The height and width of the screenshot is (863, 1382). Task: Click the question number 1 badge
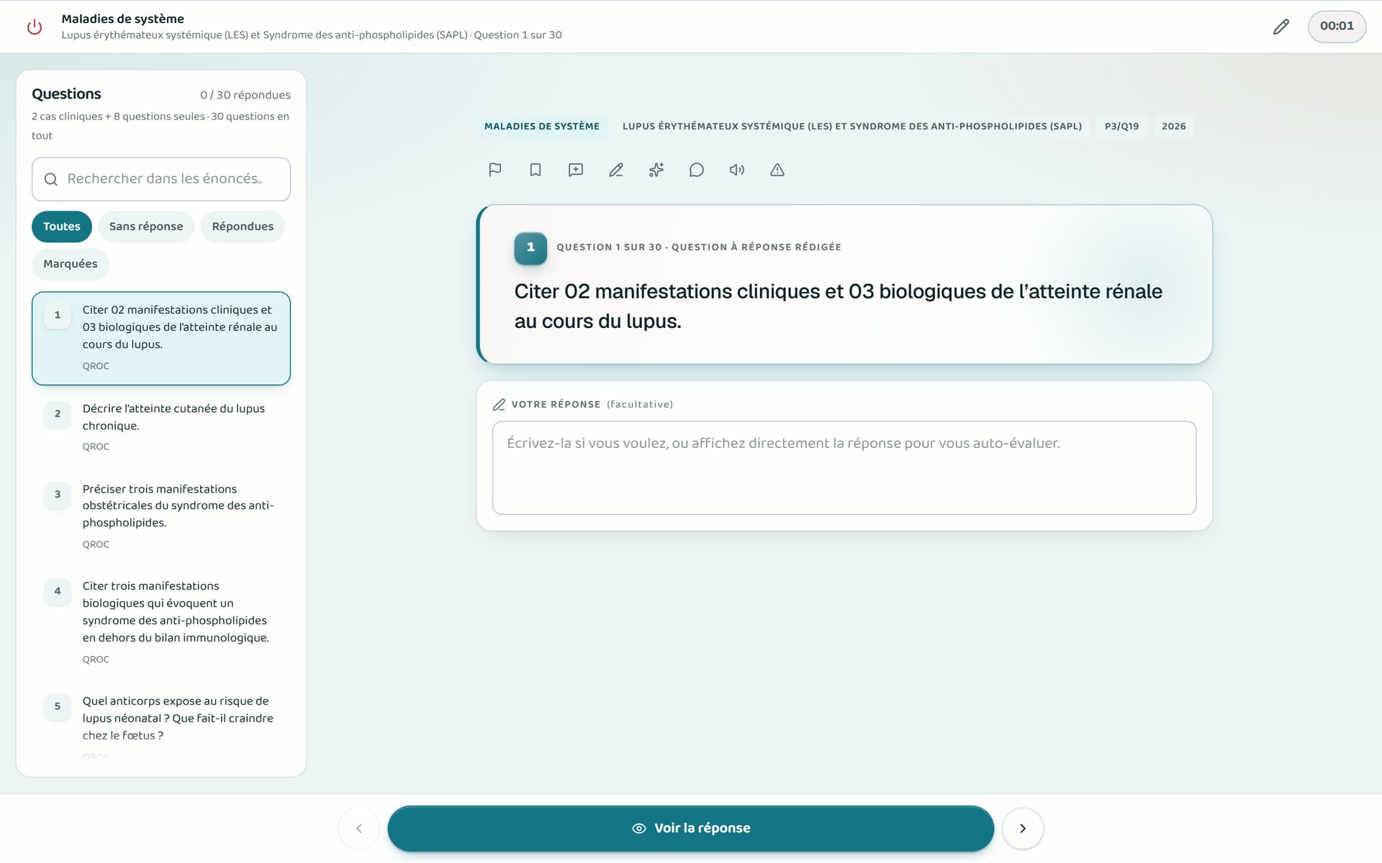pos(530,248)
